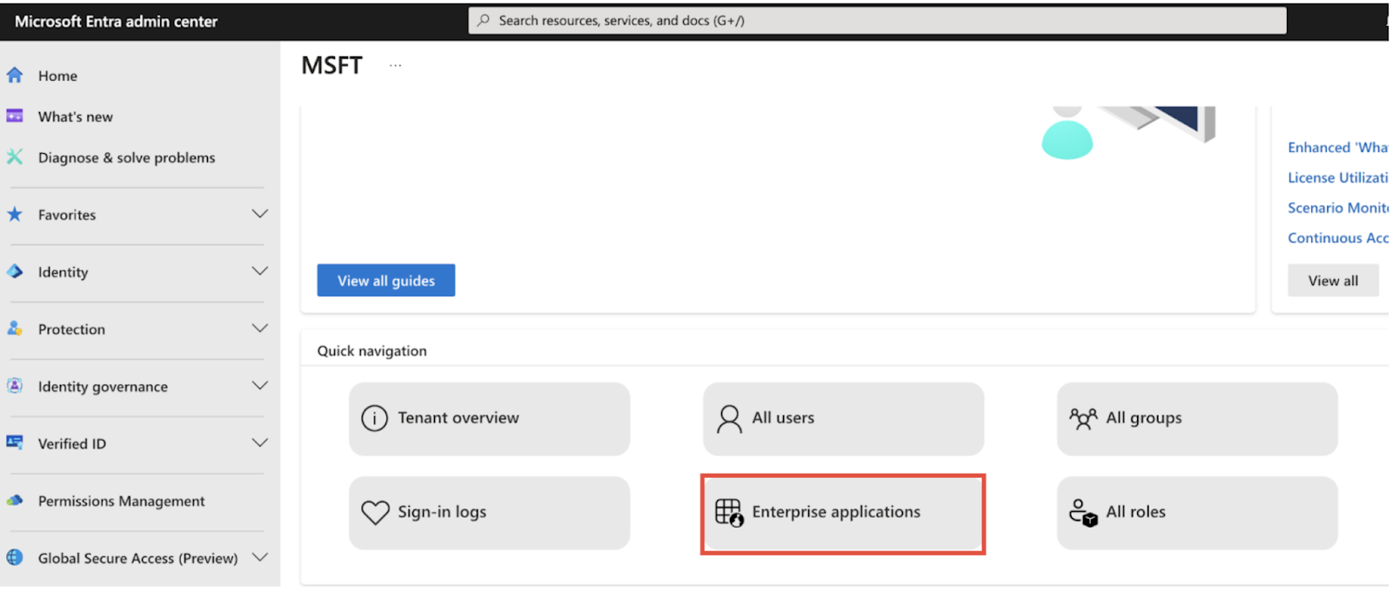1392x605 pixels.
Task: Click the Identity diamond icon
Action: pyautogui.click(x=15, y=271)
